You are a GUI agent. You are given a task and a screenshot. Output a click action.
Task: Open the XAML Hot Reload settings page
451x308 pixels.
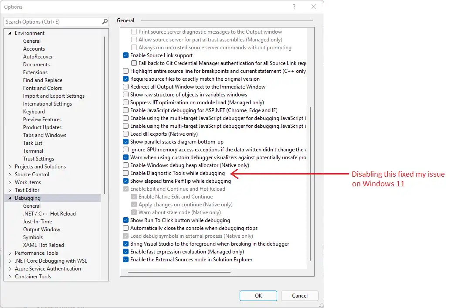pos(43,245)
